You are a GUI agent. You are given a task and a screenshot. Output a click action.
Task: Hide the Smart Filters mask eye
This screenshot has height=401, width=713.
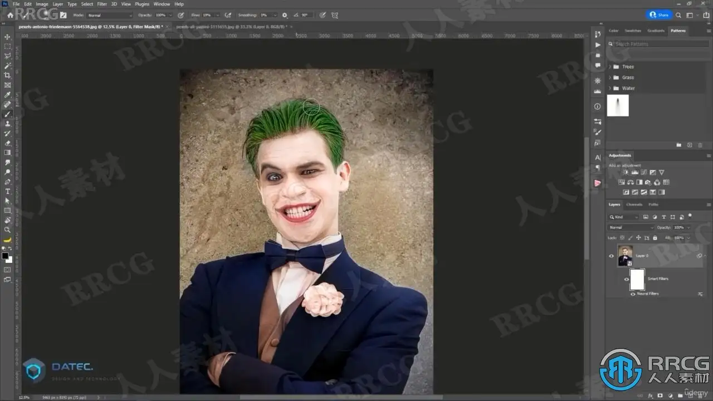[x=627, y=279]
